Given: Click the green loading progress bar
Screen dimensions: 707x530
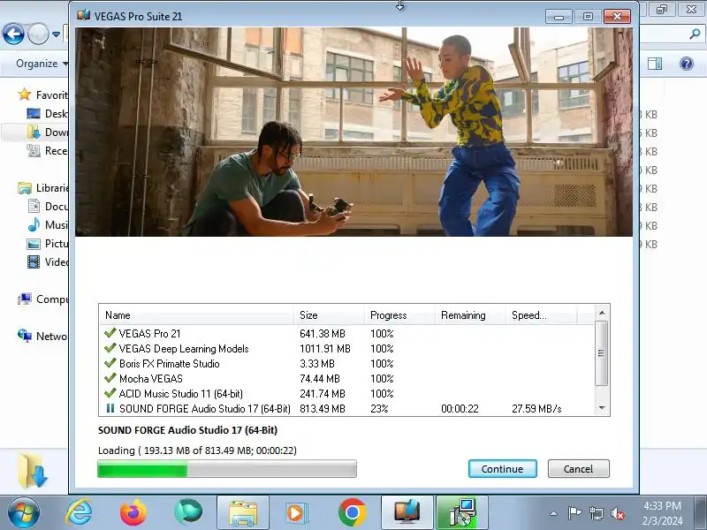Looking at the screenshot, I should coord(227,469).
